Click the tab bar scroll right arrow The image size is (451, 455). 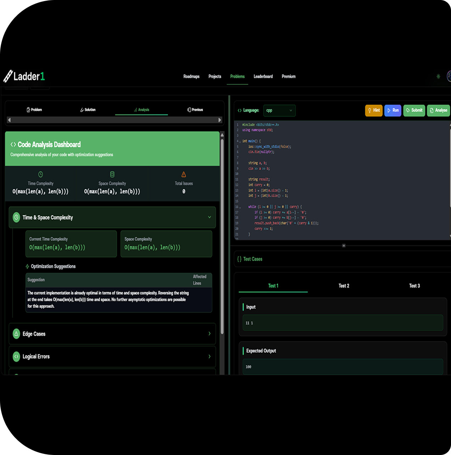pos(220,120)
